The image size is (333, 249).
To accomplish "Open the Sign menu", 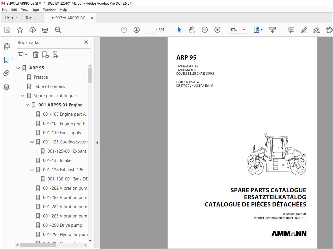I will tap(36, 9).
